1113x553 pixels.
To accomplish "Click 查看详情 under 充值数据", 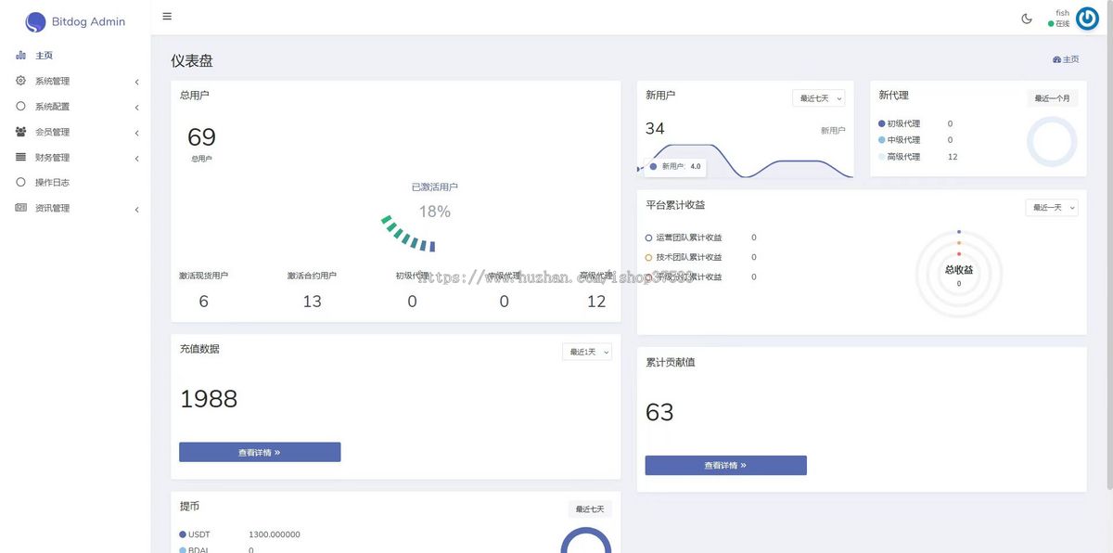I will tap(260, 452).
